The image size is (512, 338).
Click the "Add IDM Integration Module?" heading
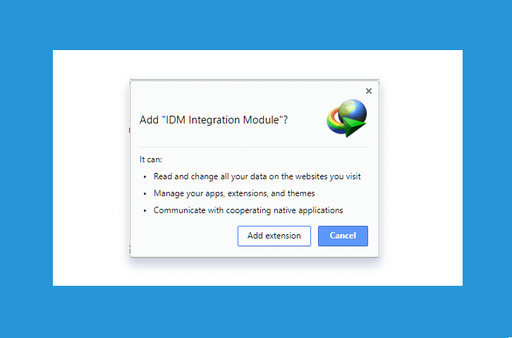pyautogui.click(x=214, y=120)
